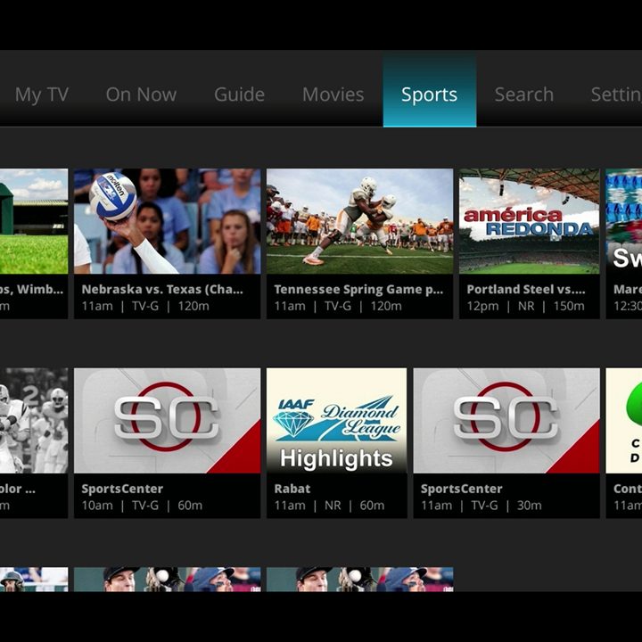Select the green logo thumbnail beside 11am SportsCenter
The width and height of the screenshot is (642, 642).
point(624,421)
